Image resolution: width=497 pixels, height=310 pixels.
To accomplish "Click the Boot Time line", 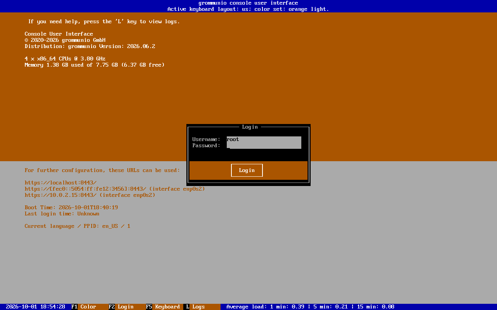I will coord(71,208).
